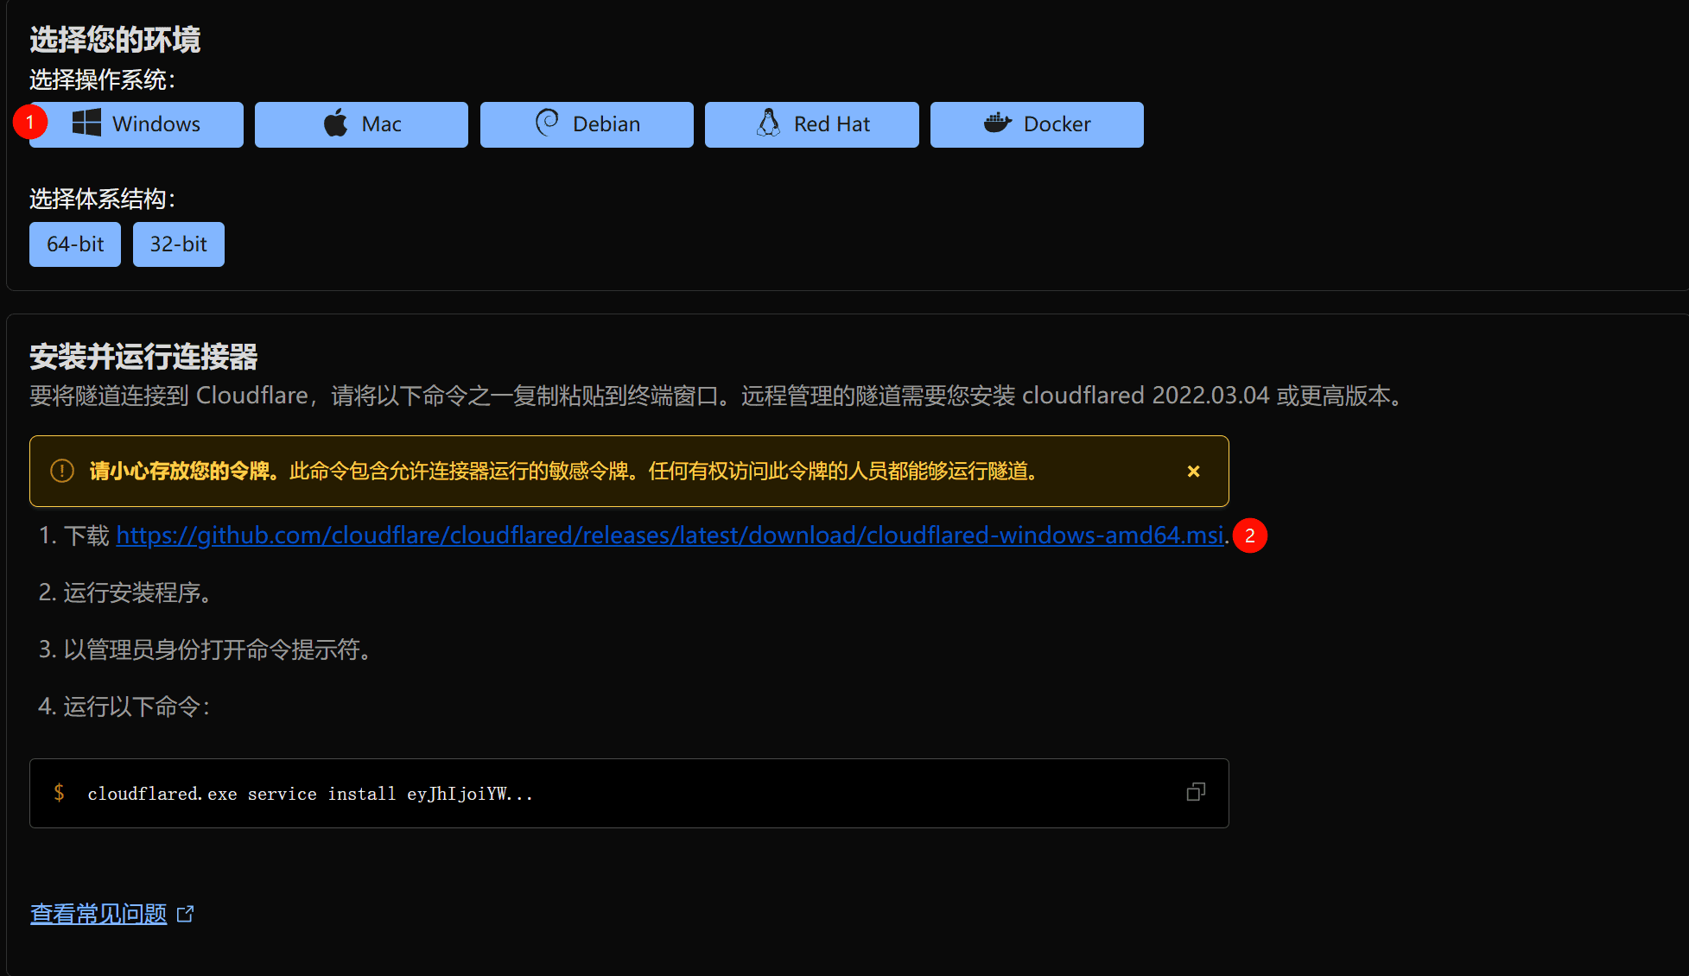The image size is (1689, 976).
Task: Click the Docker whale icon
Action: click(x=997, y=123)
